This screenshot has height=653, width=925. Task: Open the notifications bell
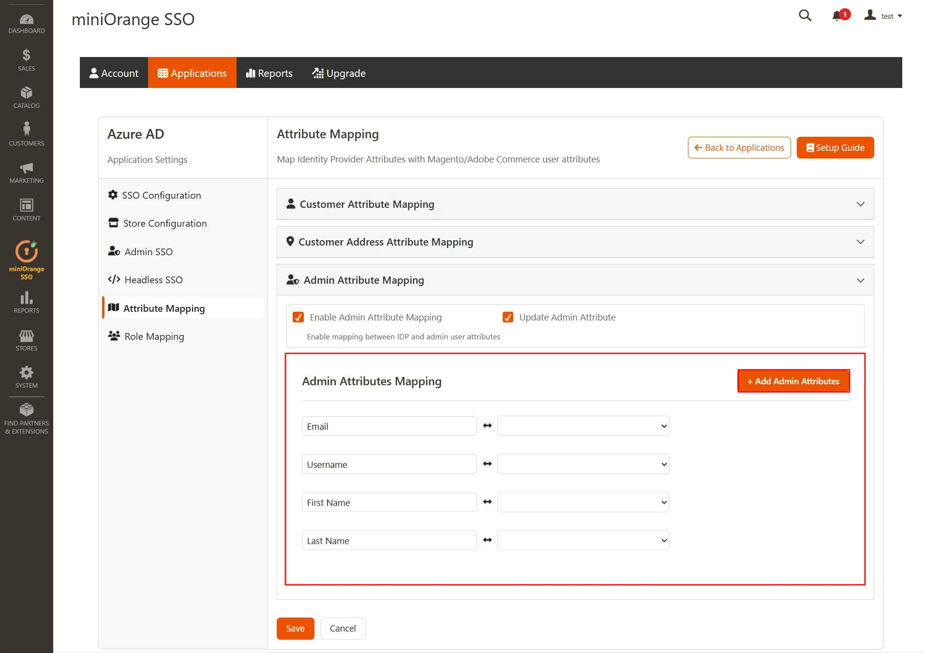click(x=838, y=15)
